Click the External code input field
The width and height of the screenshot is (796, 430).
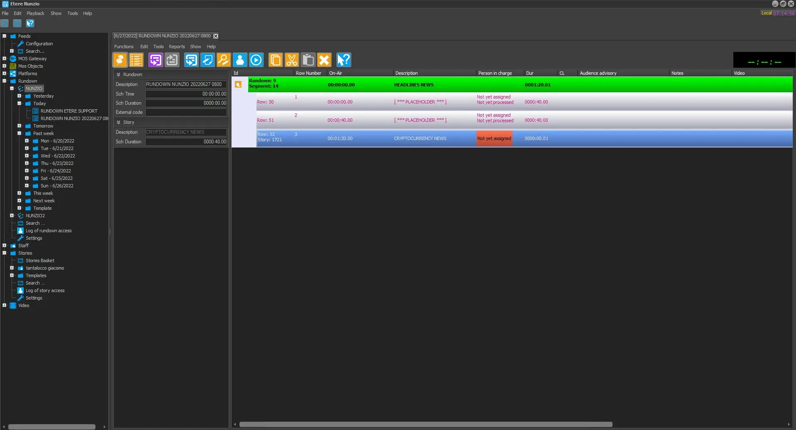186,113
